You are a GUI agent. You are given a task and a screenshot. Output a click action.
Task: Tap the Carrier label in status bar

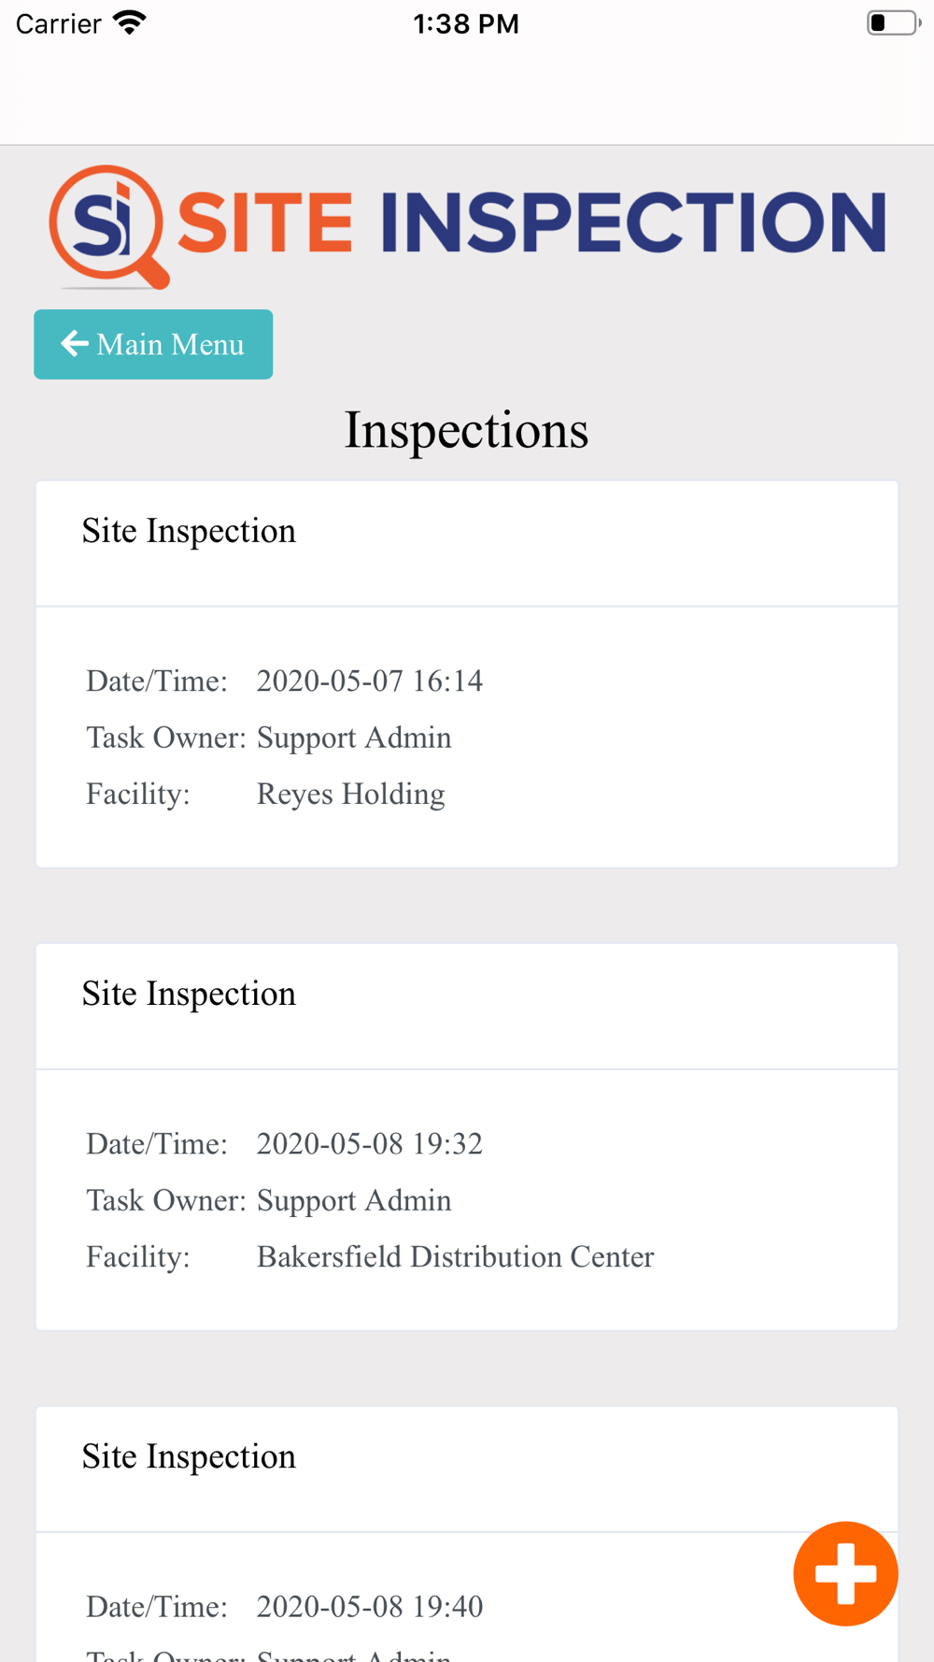pyautogui.click(x=58, y=23)
